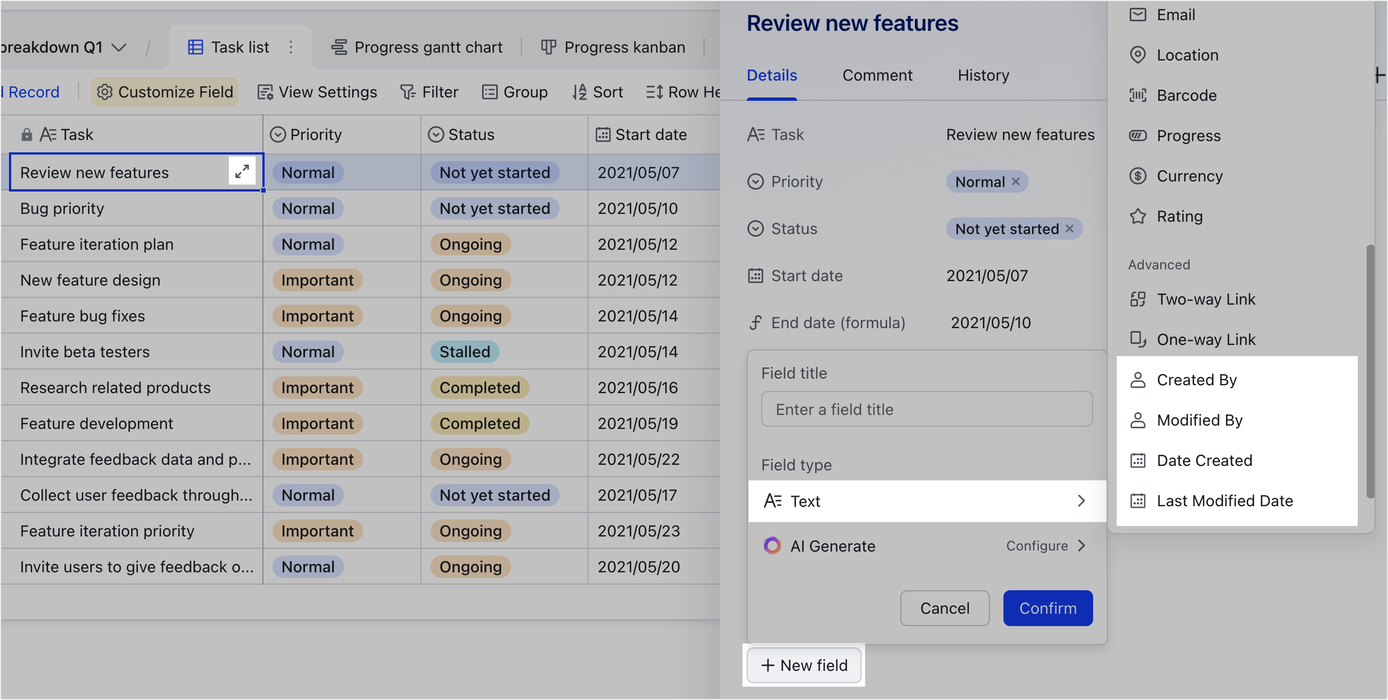Image resolution: width=1388 pixels, height=700 pixels.
Task: Select the Date Created field type
Action: [1204, 460]
